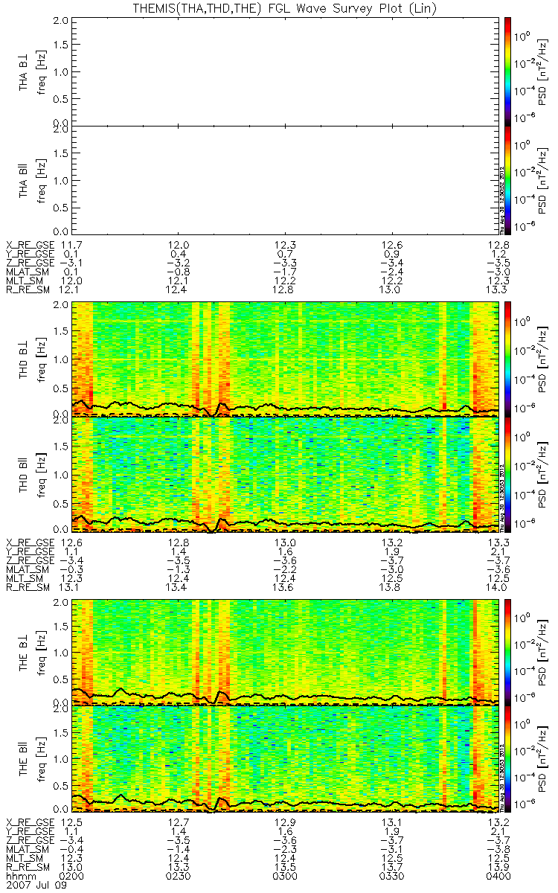The height and width of the screenshot is (893, 558).
Task: Click "PSD [nT²/Hz]" label beside THE B⊥ color bar
Action: (x=544, y=652)
